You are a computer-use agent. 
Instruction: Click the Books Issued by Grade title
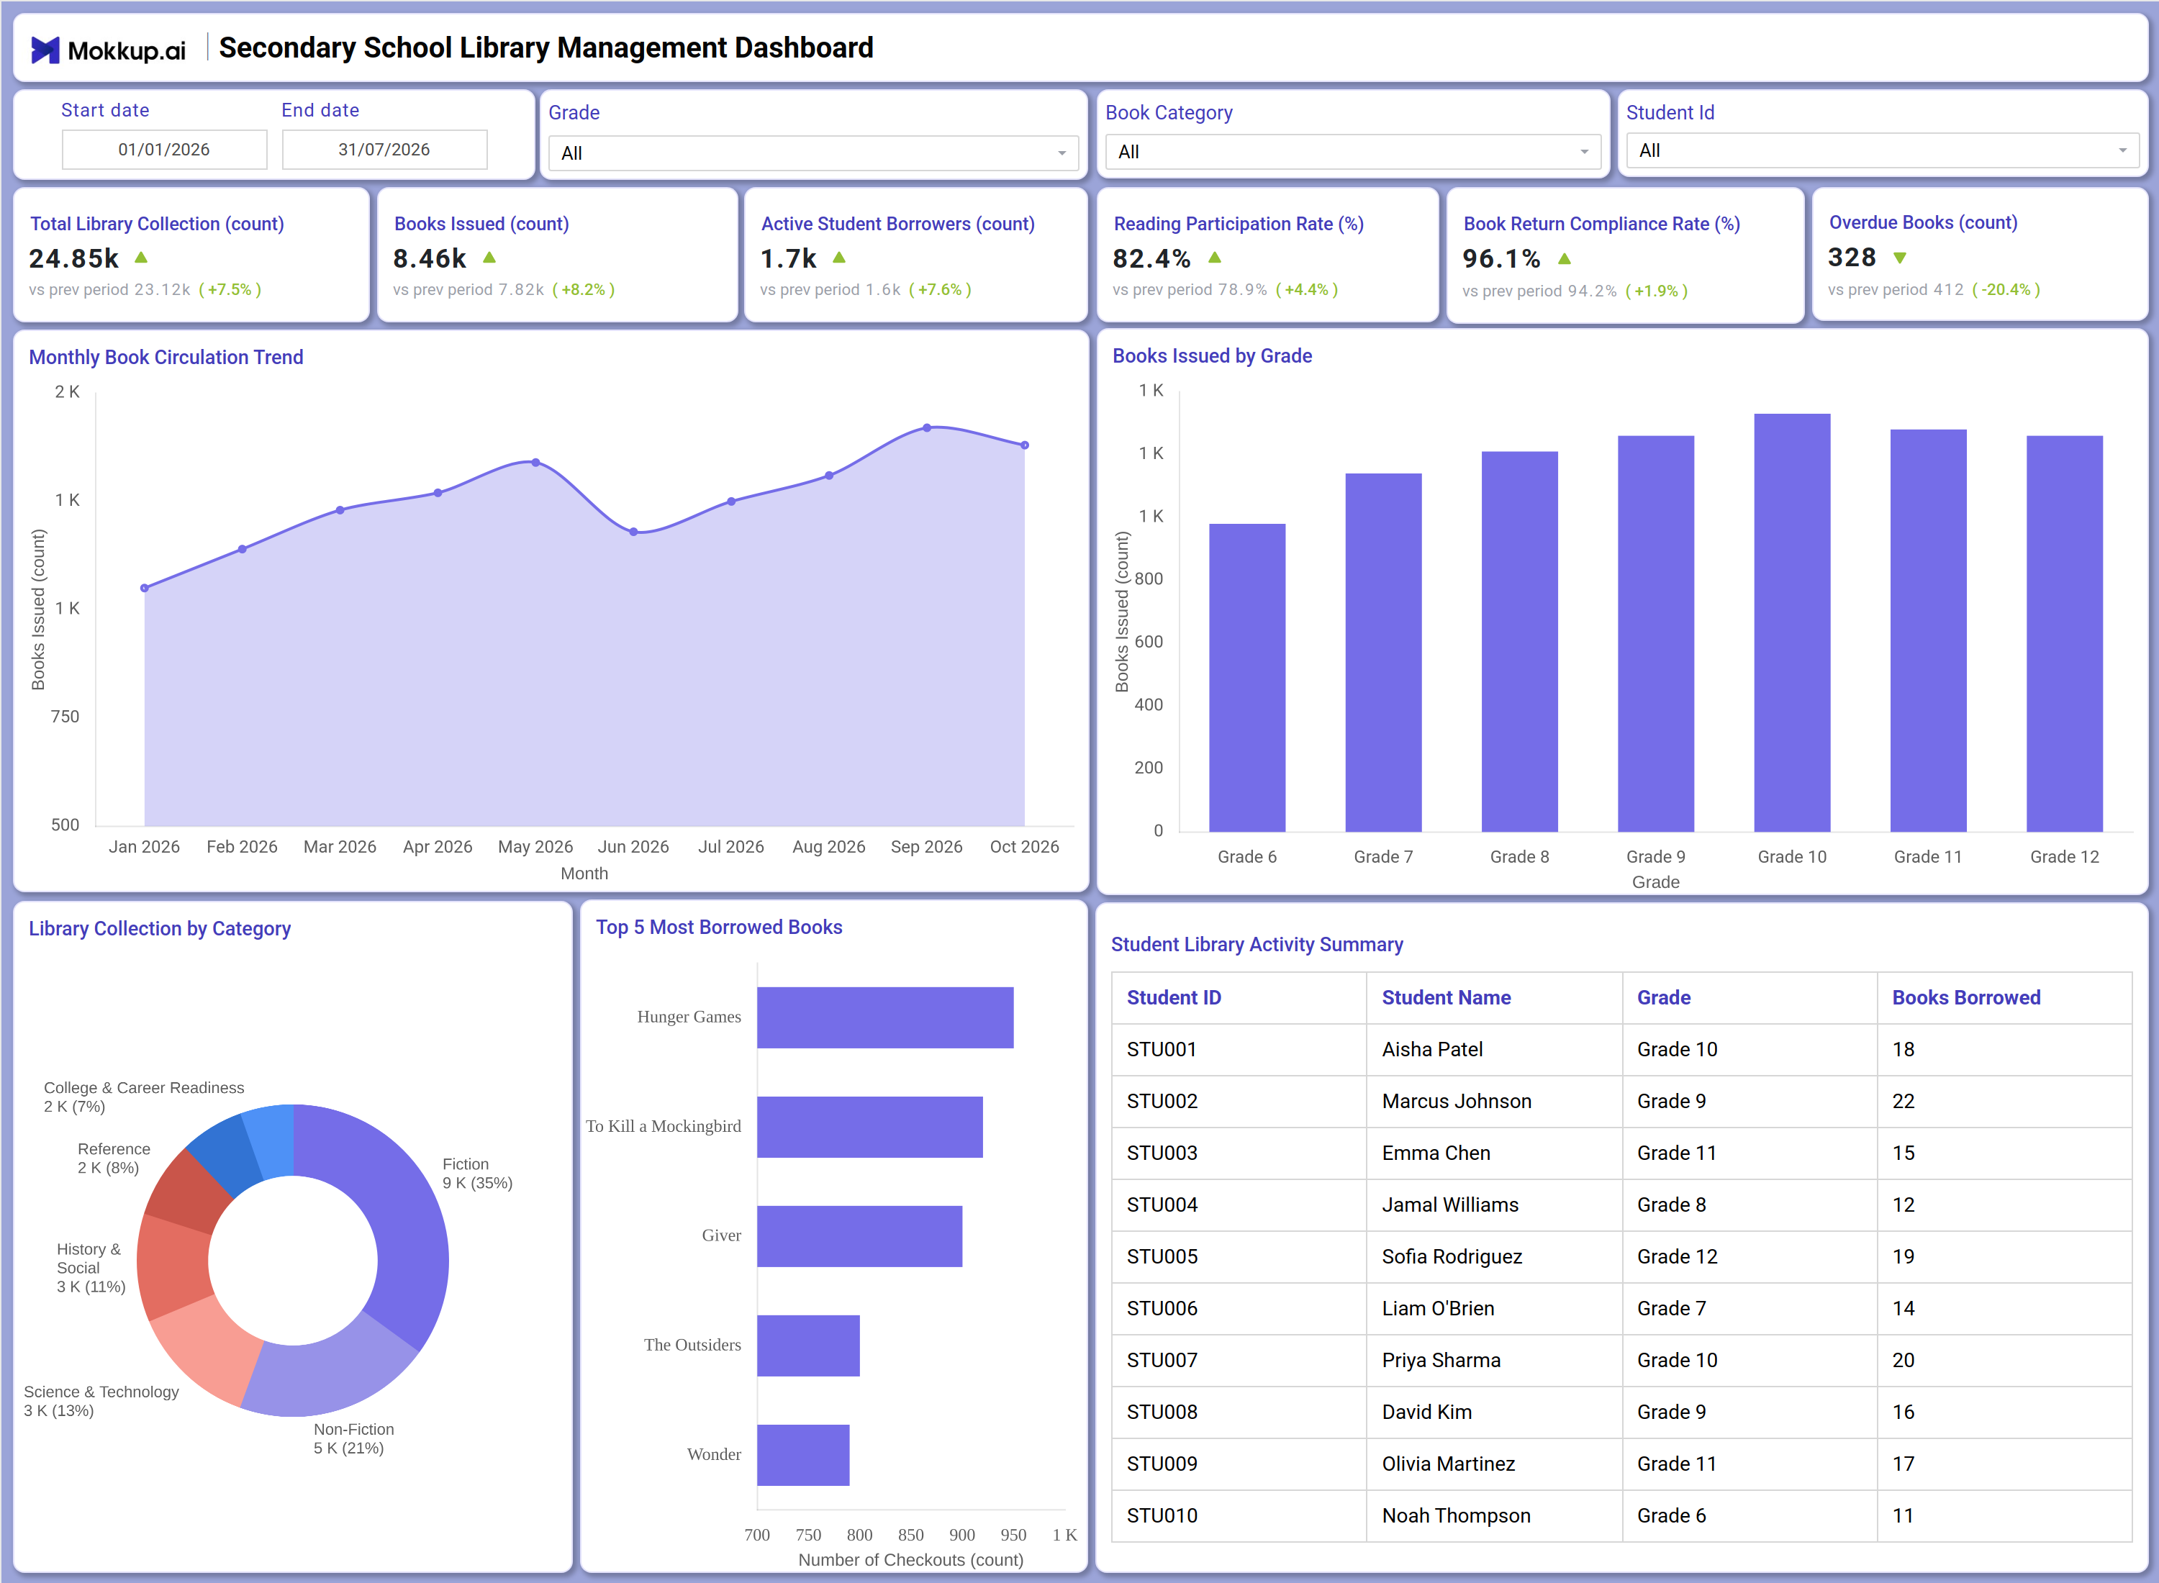pos(1212,355)
